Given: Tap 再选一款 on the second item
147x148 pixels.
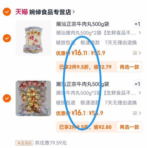Looking at the screenshot, I should tap(129, 127).
